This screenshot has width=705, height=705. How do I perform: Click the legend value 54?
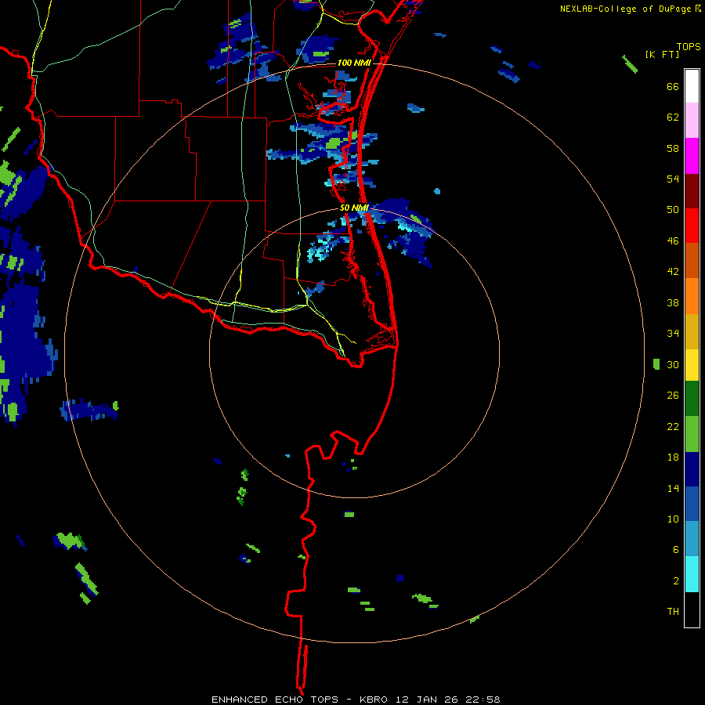point(673,179)
